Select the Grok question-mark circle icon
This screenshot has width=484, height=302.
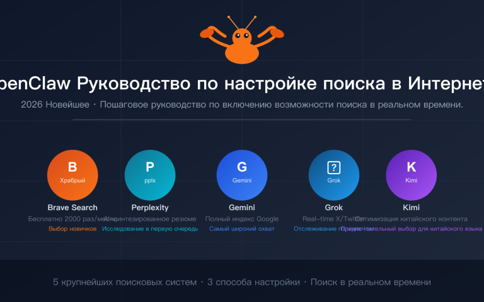coord(334,175)
